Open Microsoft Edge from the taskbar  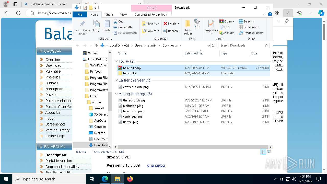pos(105,179)
